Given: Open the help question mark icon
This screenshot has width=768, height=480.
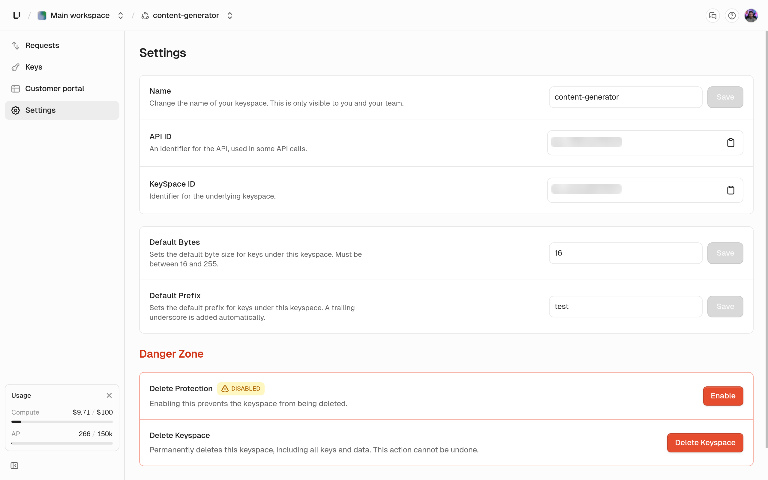Looking at the screenshot, I should click(x=732, y=16).
